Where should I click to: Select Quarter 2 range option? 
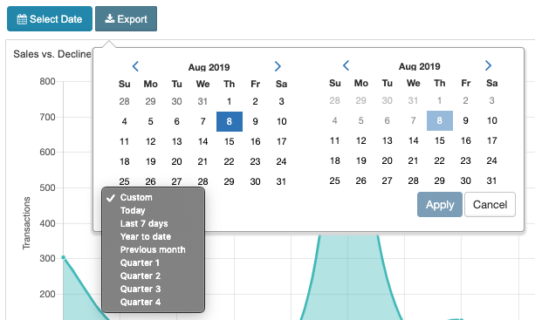pyautogui.click(x=154, y=276)
